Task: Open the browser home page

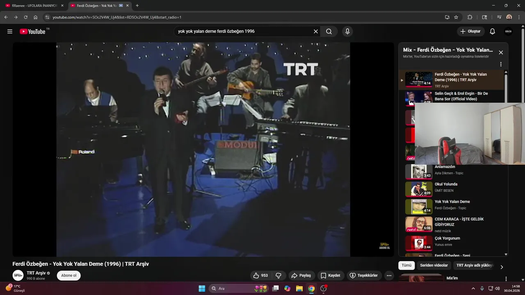Action: [36, 17]
